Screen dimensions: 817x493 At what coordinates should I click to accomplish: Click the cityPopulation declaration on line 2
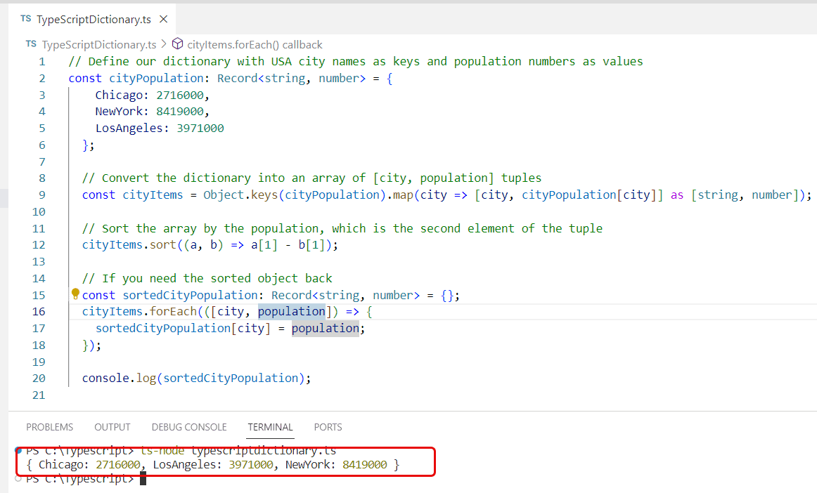156,78
